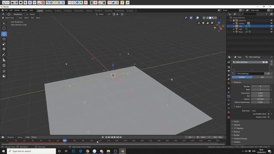274x154 pixels.
Task: Toggle Collection visibility eye icon
Action: [271, 21]
